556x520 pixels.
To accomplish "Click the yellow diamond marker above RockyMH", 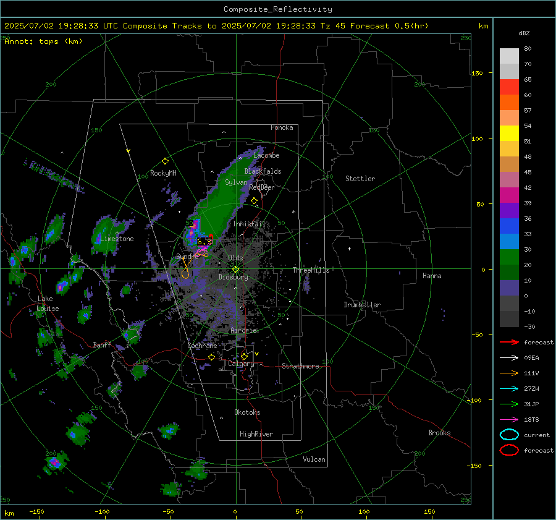I will tap(165, 161).
